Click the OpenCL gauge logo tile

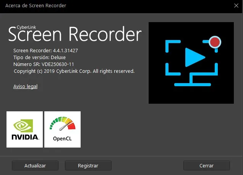62,129
